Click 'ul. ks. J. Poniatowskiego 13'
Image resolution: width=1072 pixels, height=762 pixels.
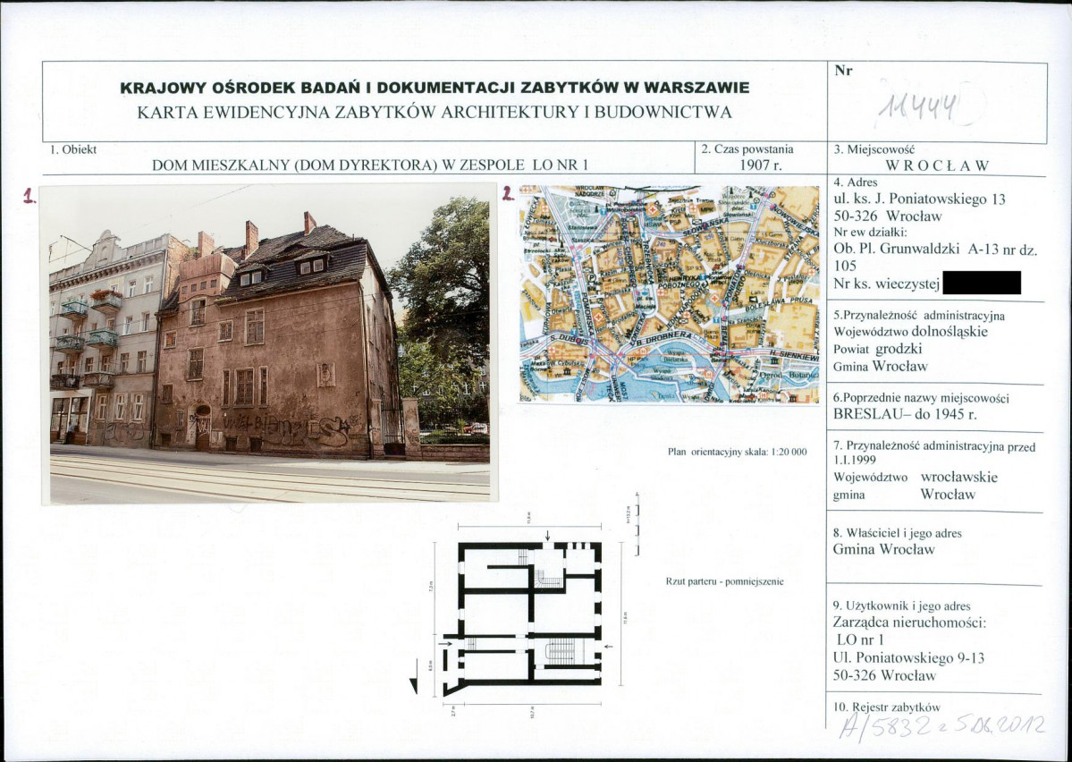[919, 199]
